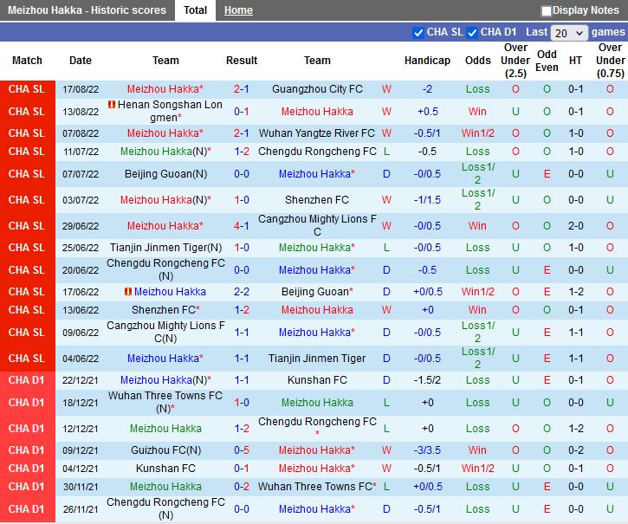Viewport: 628px width, 524px height.
Task: Uncheck the CHA SL league filter
Action: click(x=419, y=32)
